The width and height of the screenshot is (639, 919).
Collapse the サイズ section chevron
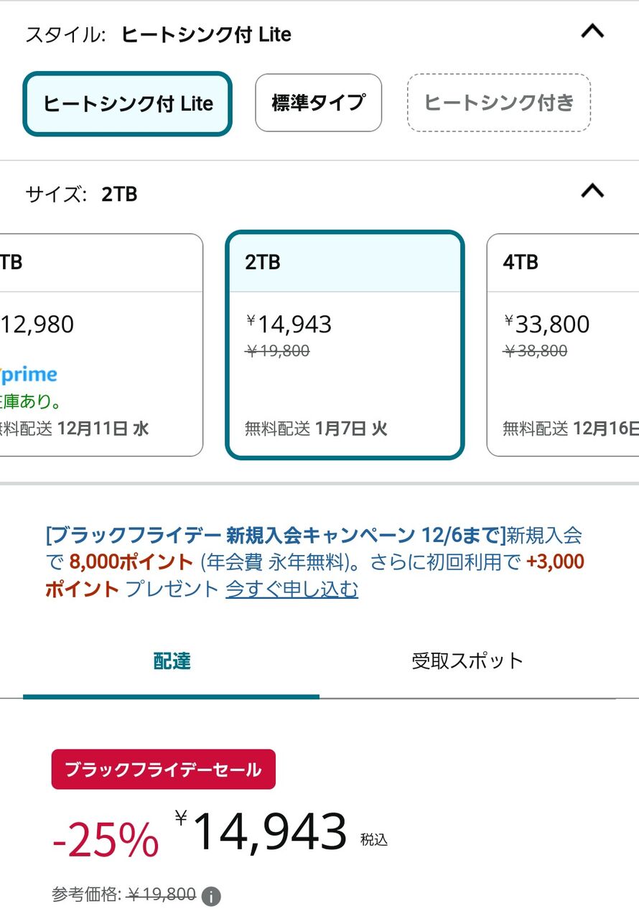592,191
